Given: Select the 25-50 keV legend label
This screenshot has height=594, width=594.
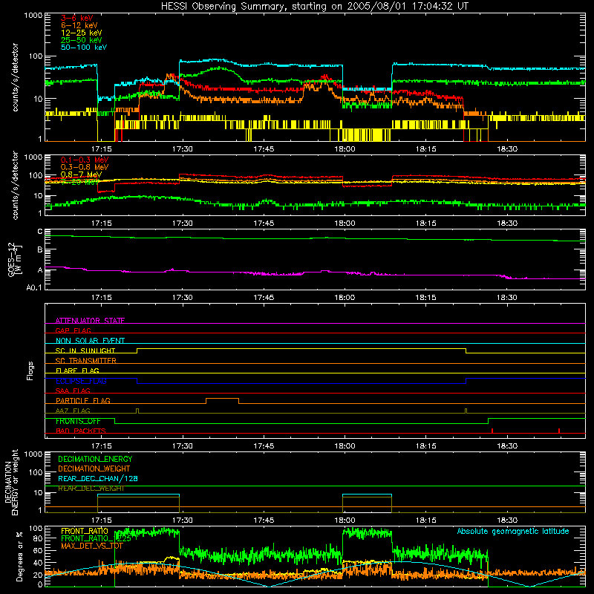Looking at the screenshot, I should [81, 40].
